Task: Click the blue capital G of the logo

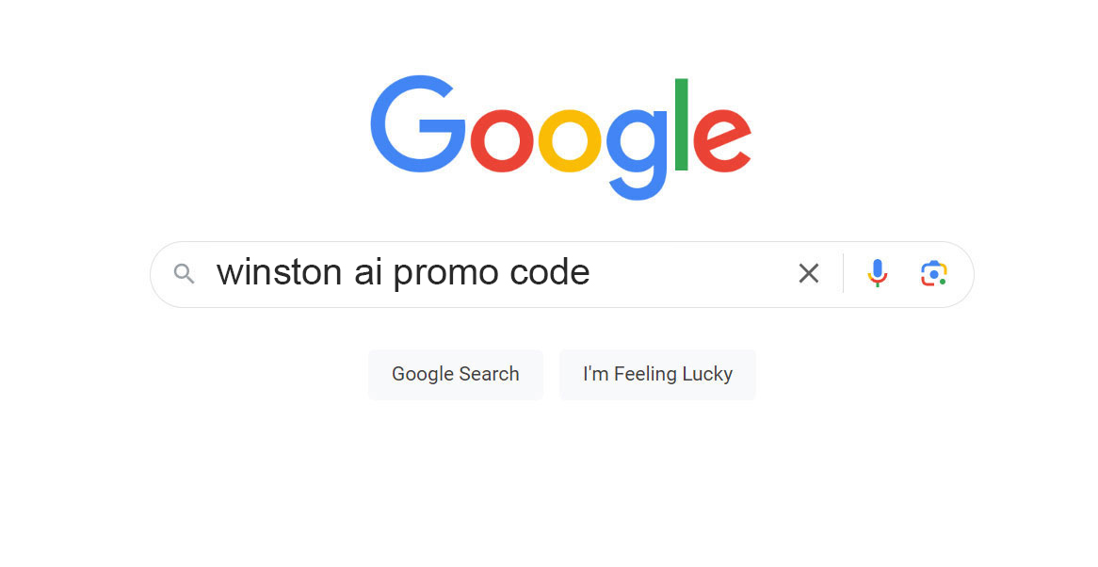Action: 418,124
